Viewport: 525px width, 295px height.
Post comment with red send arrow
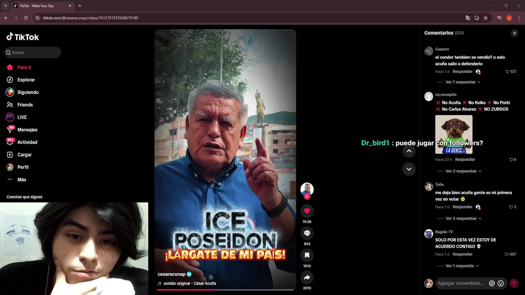(x=514, y=283)
